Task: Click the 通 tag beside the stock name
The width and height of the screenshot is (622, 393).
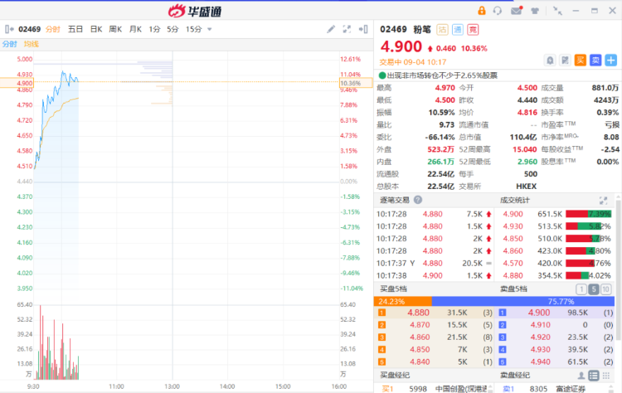Action: [457, 30]
